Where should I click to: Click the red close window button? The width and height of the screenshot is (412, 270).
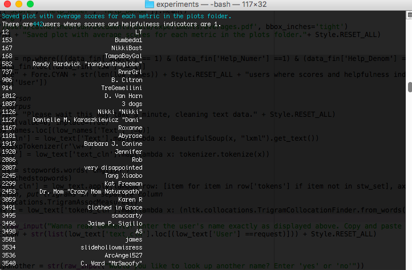[x=7, y=4]
